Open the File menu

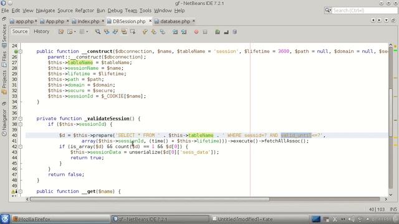(5, 11)
